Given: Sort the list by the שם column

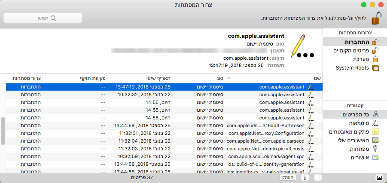Looking at the screenshot, I should [x=275, y=78].
